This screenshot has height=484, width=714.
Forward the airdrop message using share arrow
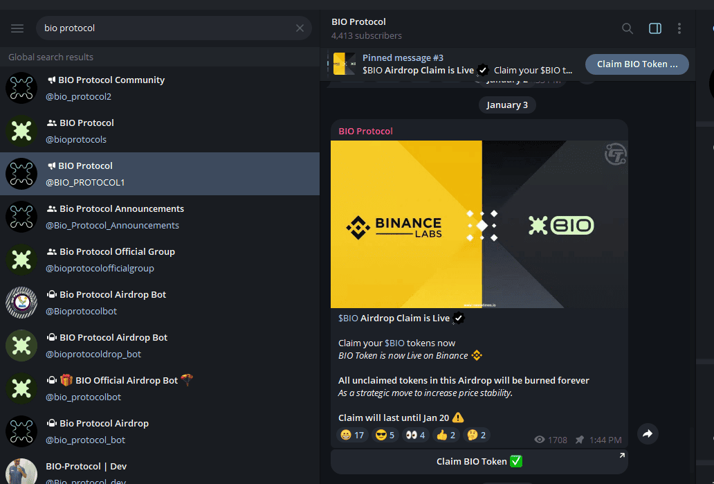[648, 434]
